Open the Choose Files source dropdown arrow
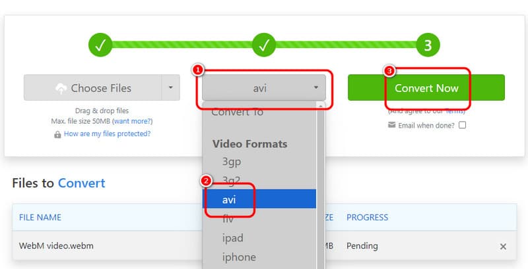The image size is (528, 269). pyautogui.click(x=171, y=88)
